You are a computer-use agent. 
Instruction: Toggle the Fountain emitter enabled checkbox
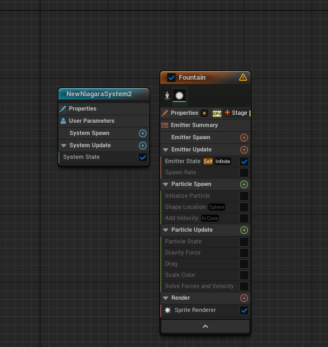click(171, 78)
